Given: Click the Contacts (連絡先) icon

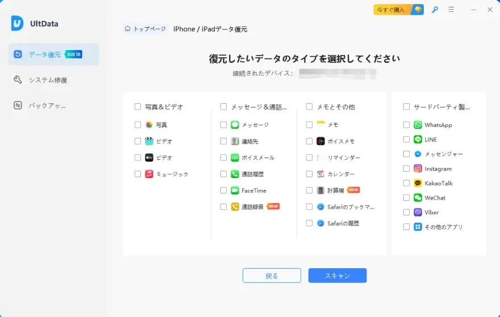Looking at the screenshot, I should pyautogui.click(x=235, y=141).
